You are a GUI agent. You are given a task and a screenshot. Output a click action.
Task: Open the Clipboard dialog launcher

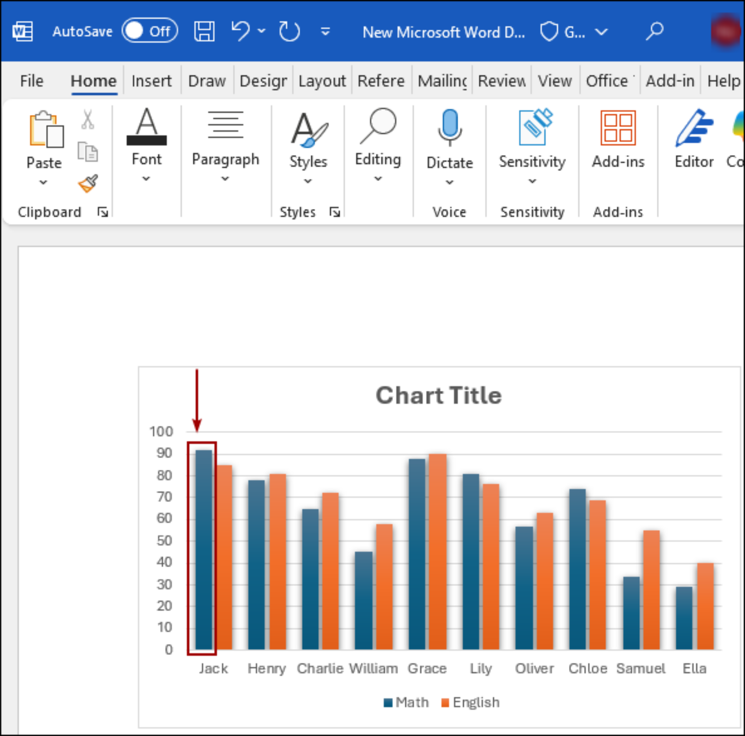tap(103, 212)
